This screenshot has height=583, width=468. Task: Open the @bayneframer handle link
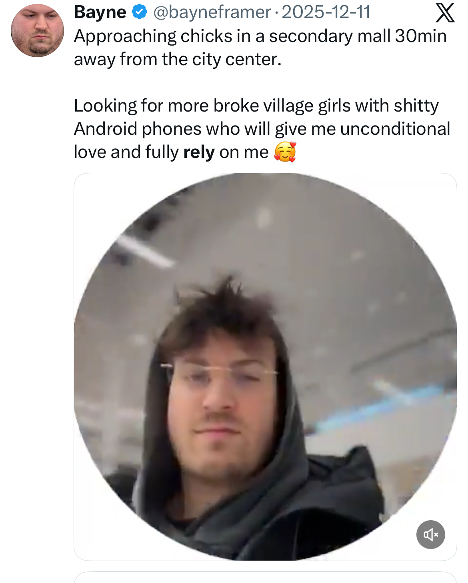tap(212, 12)
